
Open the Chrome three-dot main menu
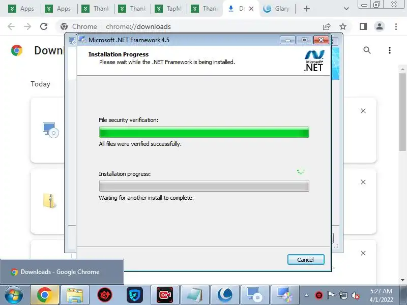click(x=396, y=26)
